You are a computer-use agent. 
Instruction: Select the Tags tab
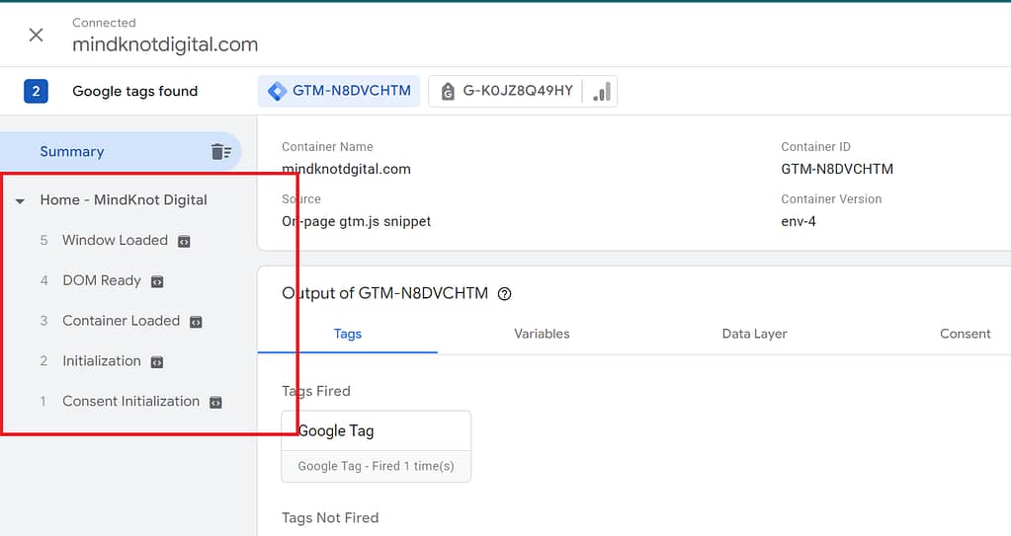(347, 334)
